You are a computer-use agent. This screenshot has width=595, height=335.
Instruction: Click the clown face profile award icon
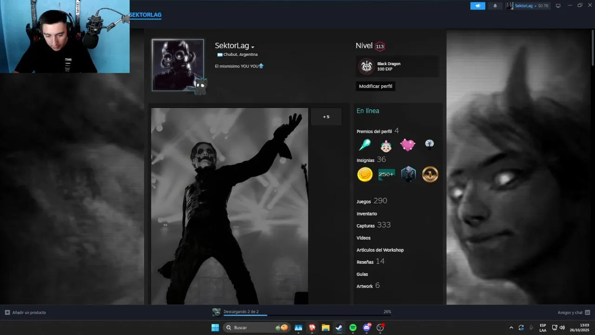click(386, 146)
